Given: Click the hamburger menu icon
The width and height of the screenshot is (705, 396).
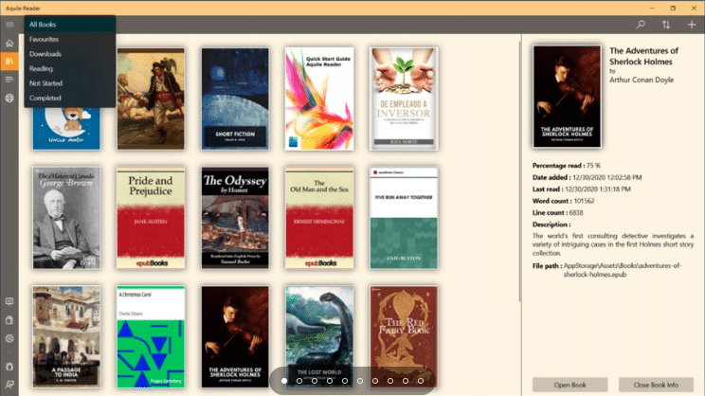Looking at the screenshot, I should pyautogui.click(x=9, y=25).
